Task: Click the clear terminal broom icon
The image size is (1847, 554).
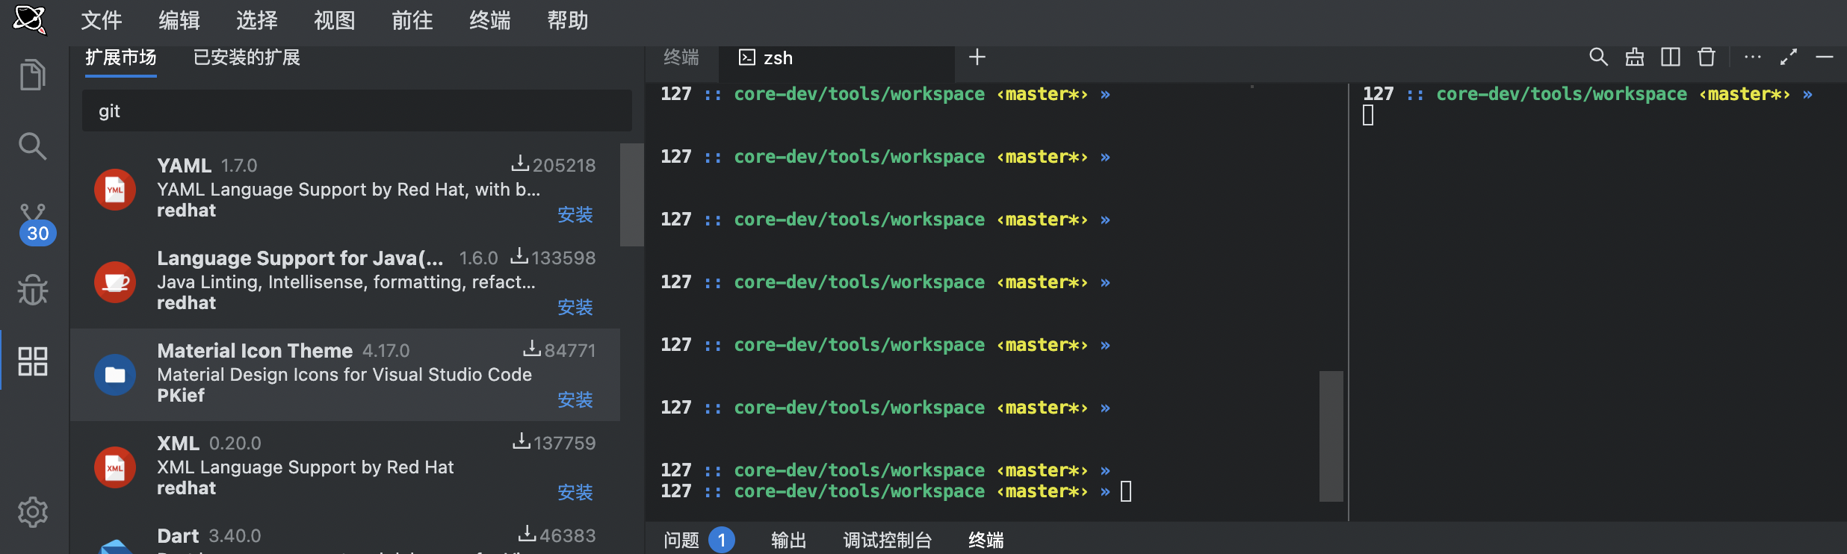Action: pos(1634,57)
